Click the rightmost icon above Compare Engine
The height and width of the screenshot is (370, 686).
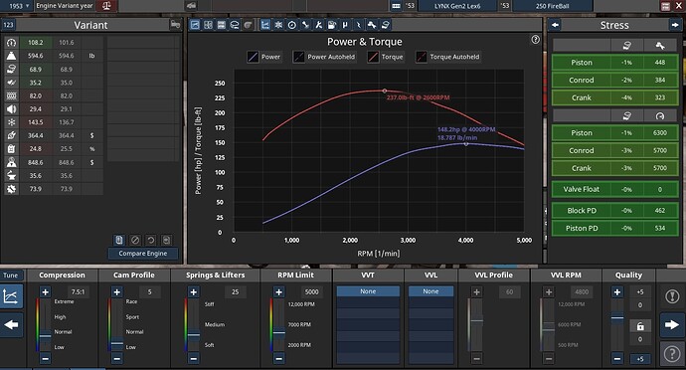pyautogui.click(x=166, y=240)
